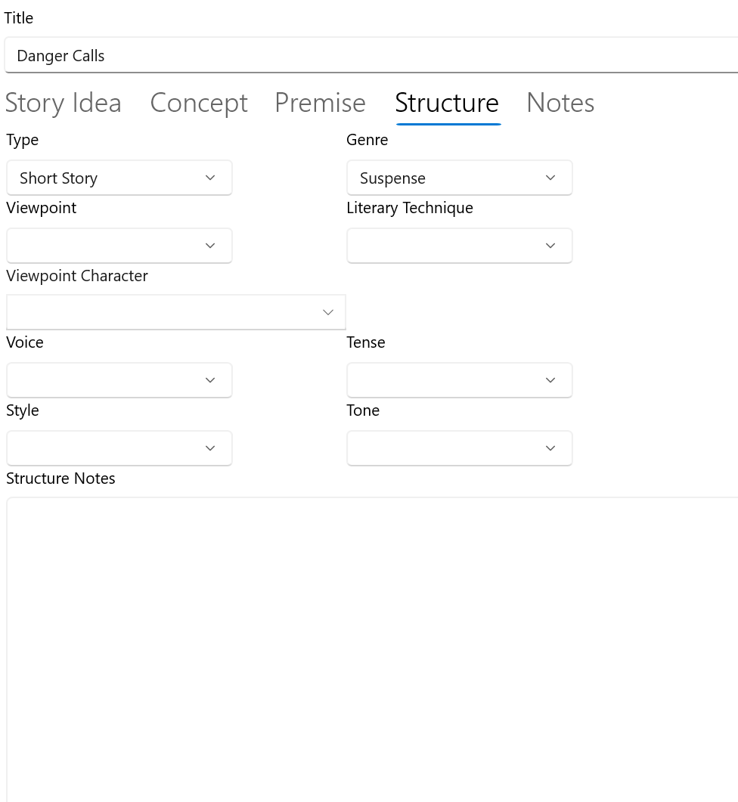Viewport: 738px width, 802px height.
Task: Open the Tone dropdown
Action: click(460, 448)
